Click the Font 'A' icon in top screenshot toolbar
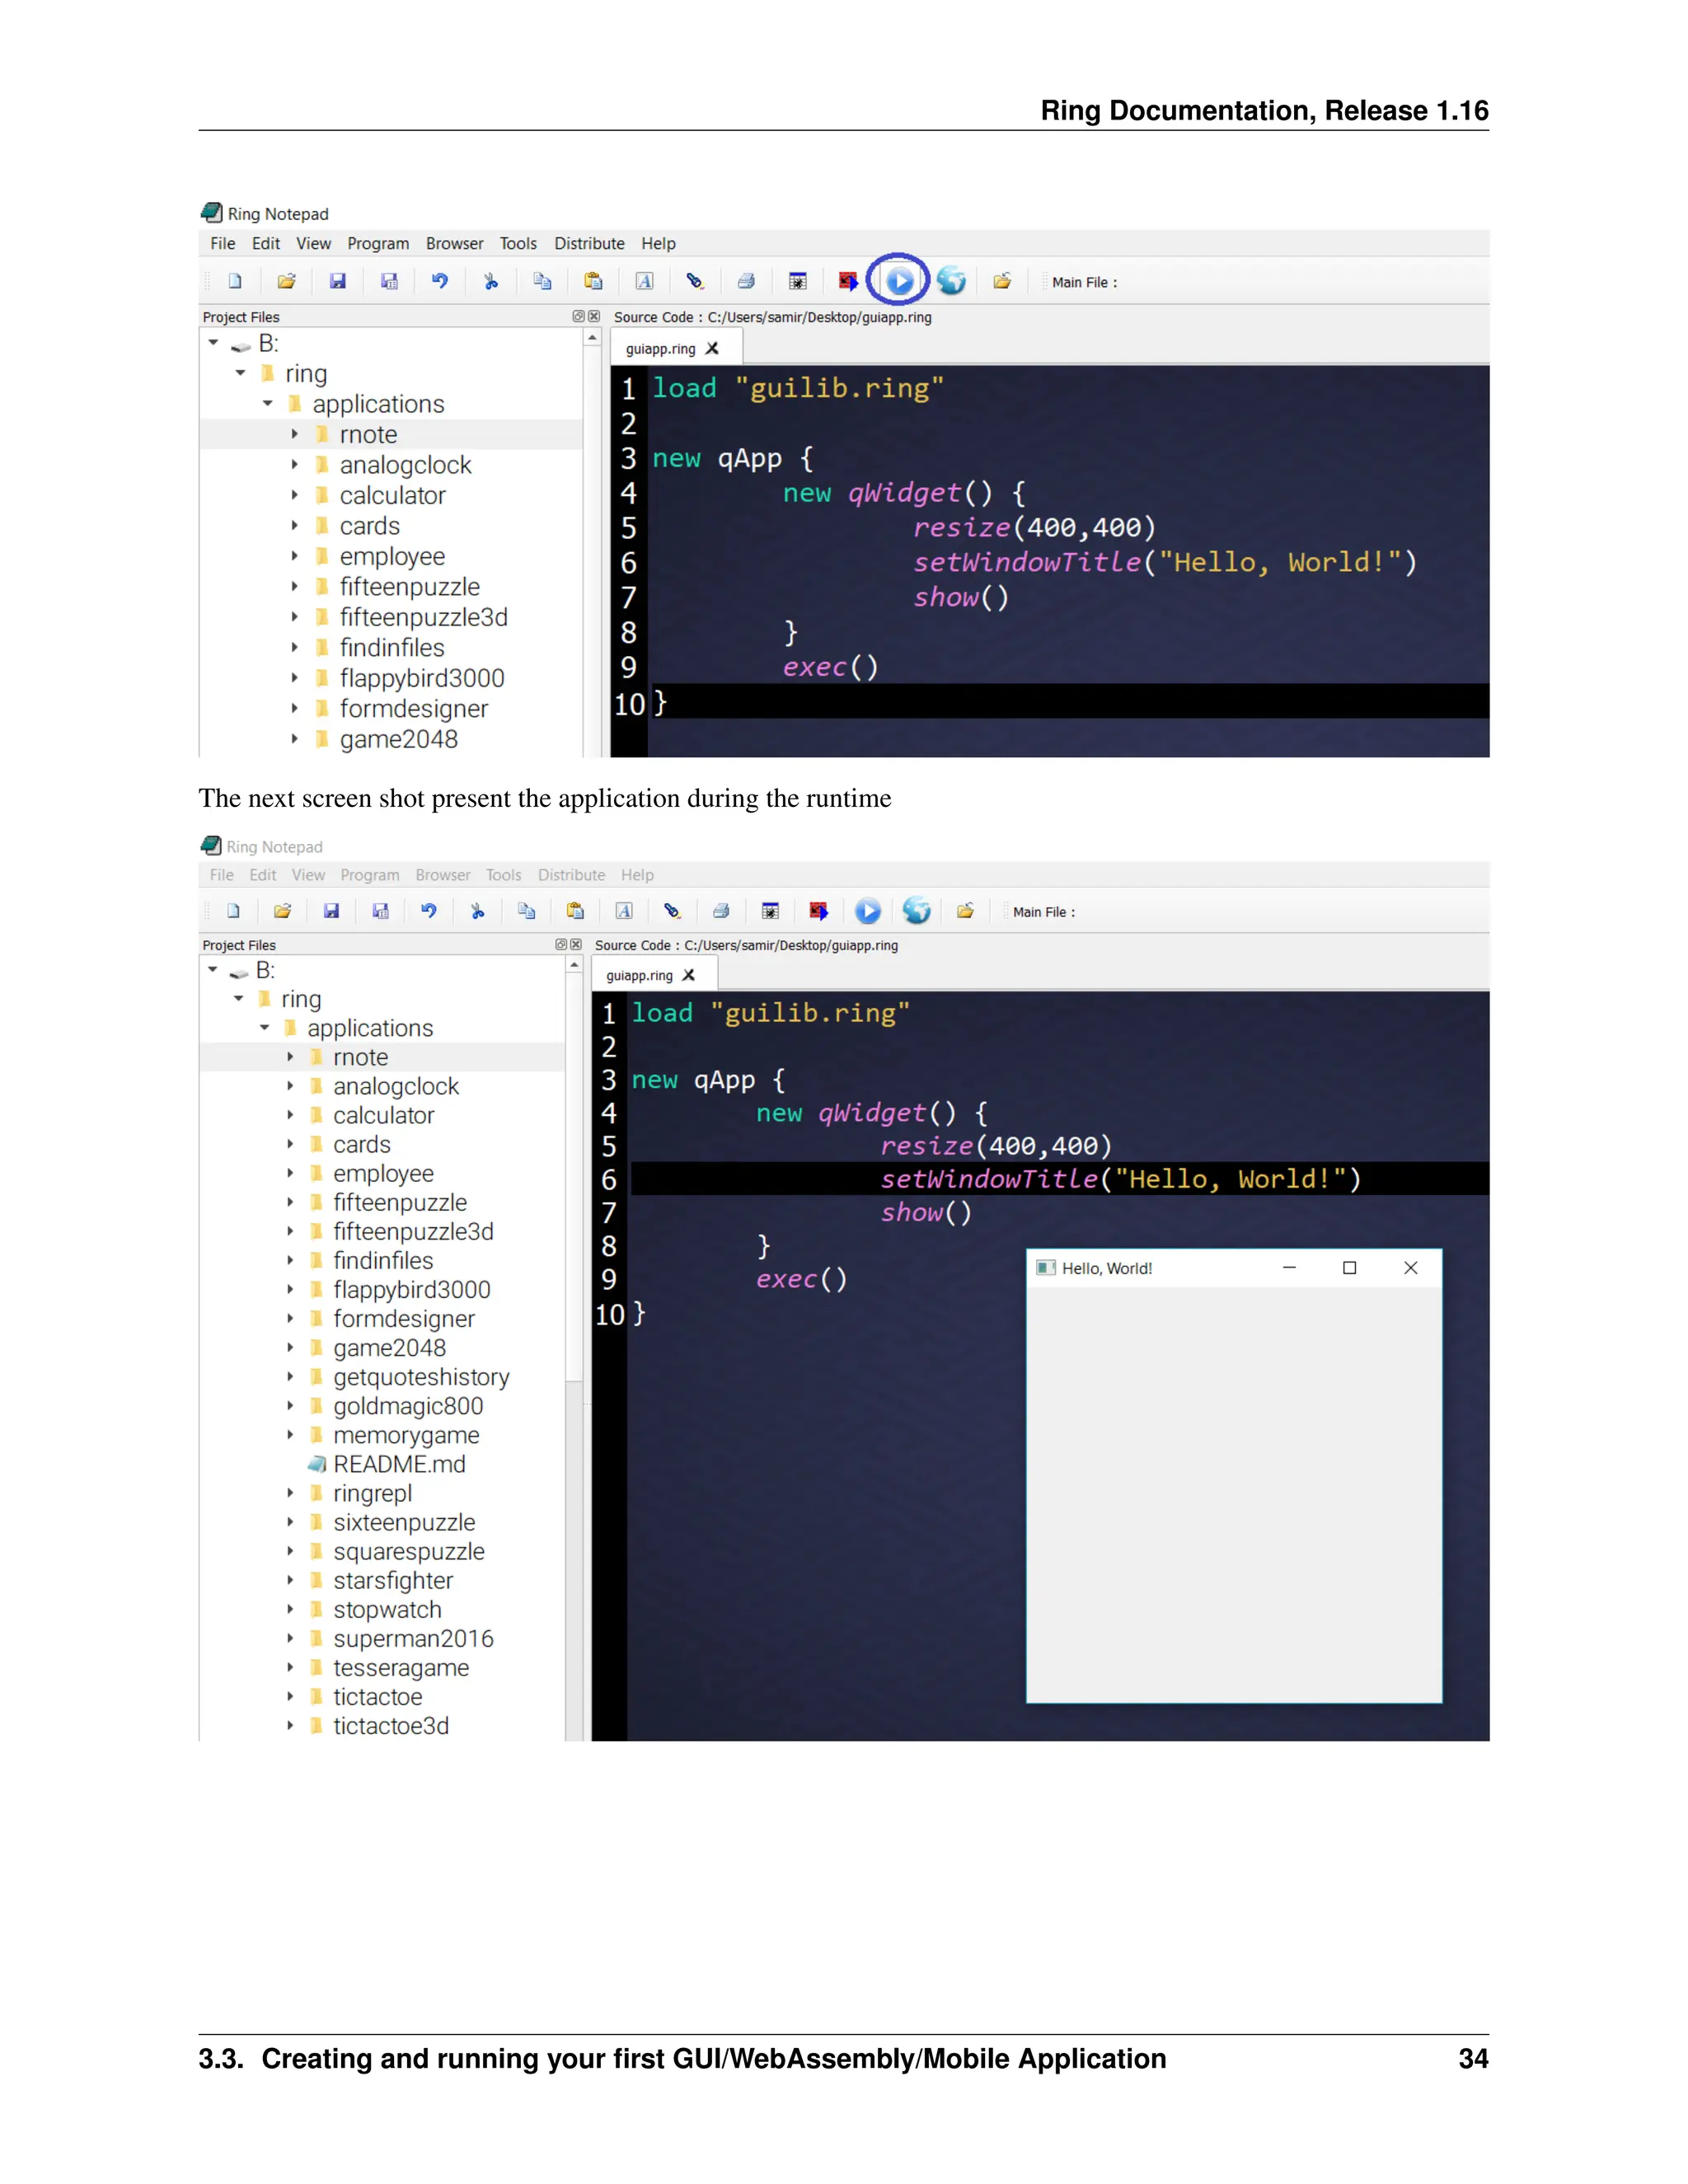Screen dimensions: 1688x2184 pyautogui.click(x=645, y=281)
